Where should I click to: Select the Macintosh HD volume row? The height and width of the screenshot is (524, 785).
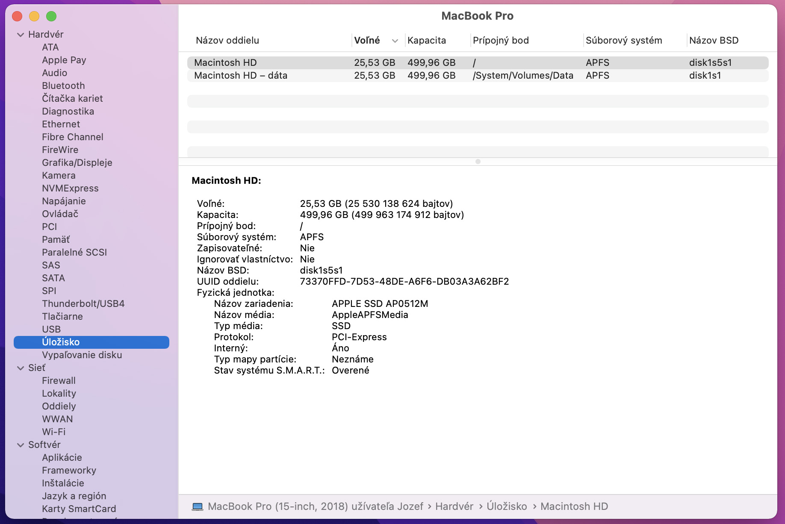(478, 63)
